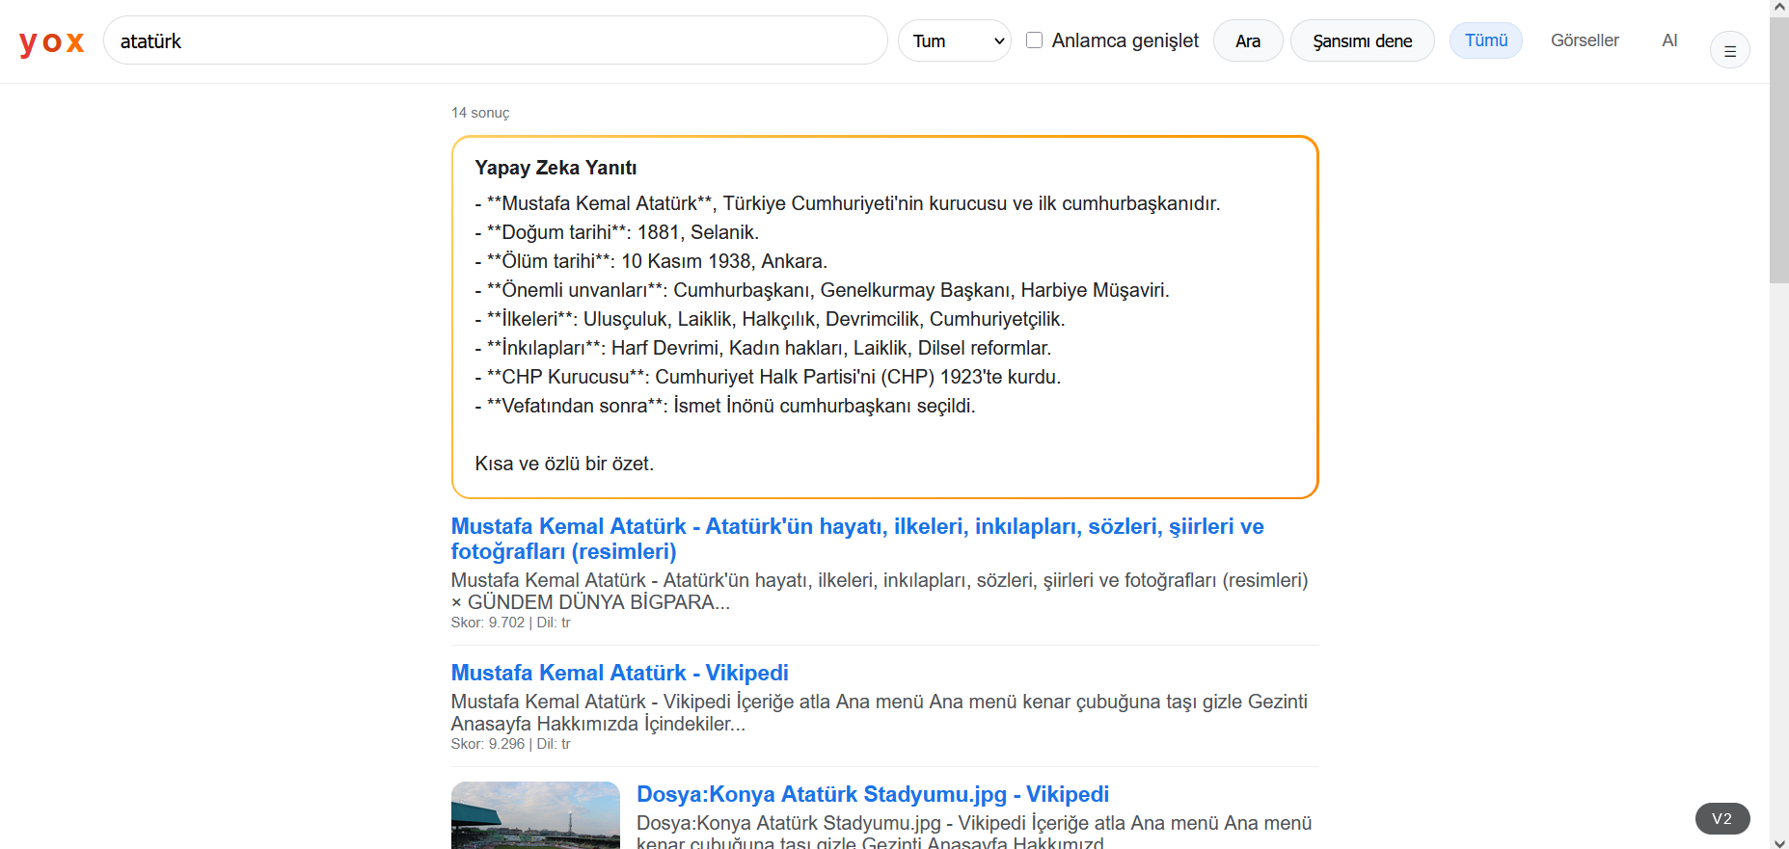The width and height of the screenshot is (1789, 849).
Task: Click the 'İnkılapları' line in AI answer
Action: tap(763, 348)
